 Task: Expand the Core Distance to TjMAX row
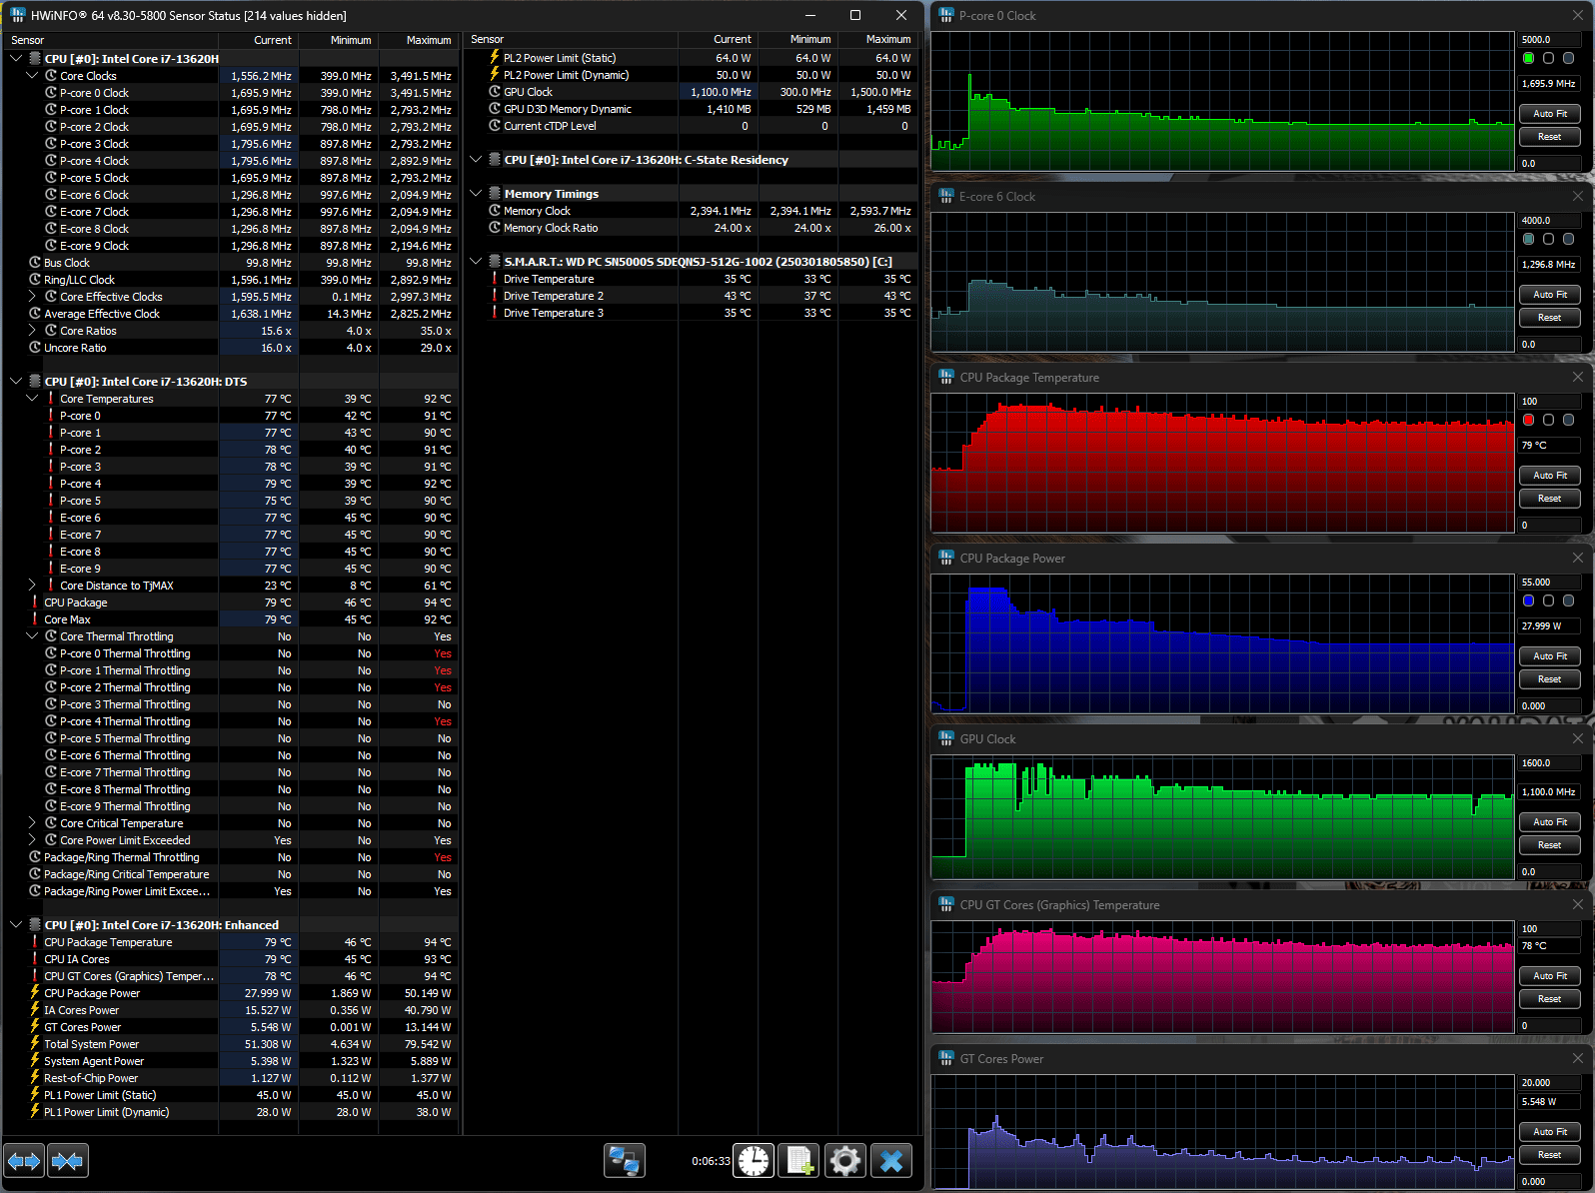pyautogui.click(x=32, y=586)
